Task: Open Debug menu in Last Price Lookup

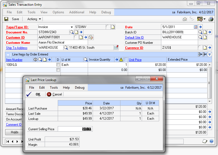Action: (80, 88)
